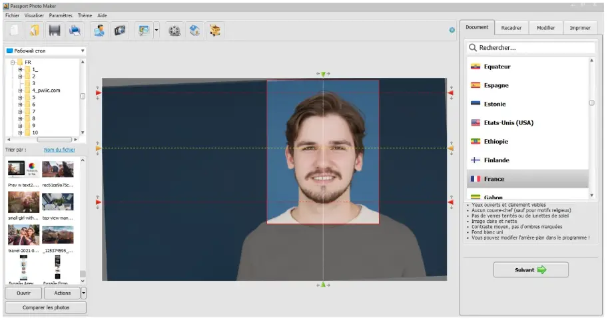Click Comparer les photos button
The width and height of the screenshot is (608, 320).
point(46,307)
